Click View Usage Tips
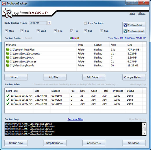Viewport: 151px width, 150px height. [138, 85]
